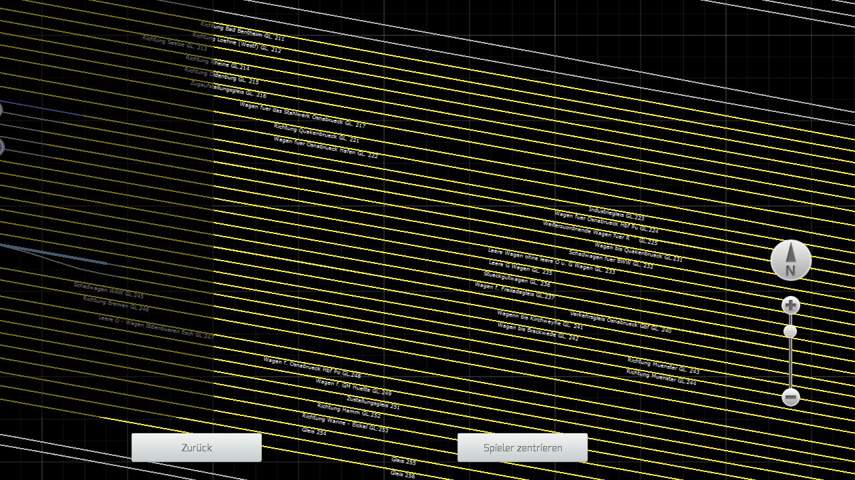855x480 pixels.
Task: Select 'Leere Wagen ohne leere O u. G Wagen GL. 233'
Action: pyautogui.click(x=552, y=261)
